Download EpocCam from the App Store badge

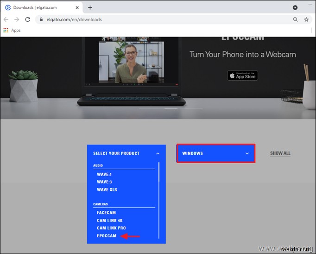(243, 76)
